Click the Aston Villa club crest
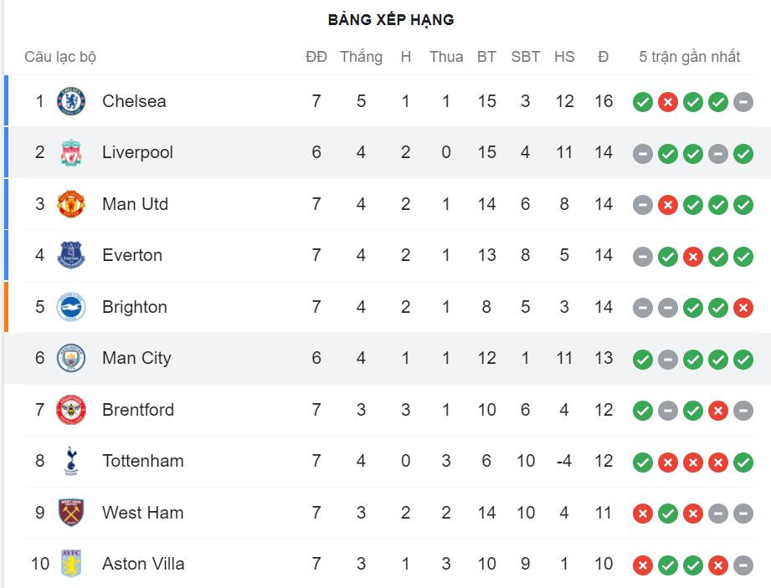The height and width of the screenshot is (588, 771). tap(70, 564)
